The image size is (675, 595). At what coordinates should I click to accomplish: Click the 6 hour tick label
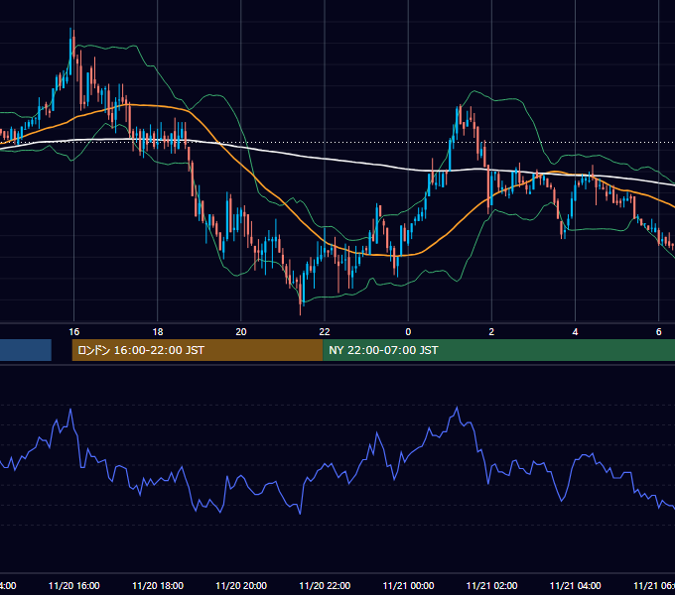click(659, 331)
